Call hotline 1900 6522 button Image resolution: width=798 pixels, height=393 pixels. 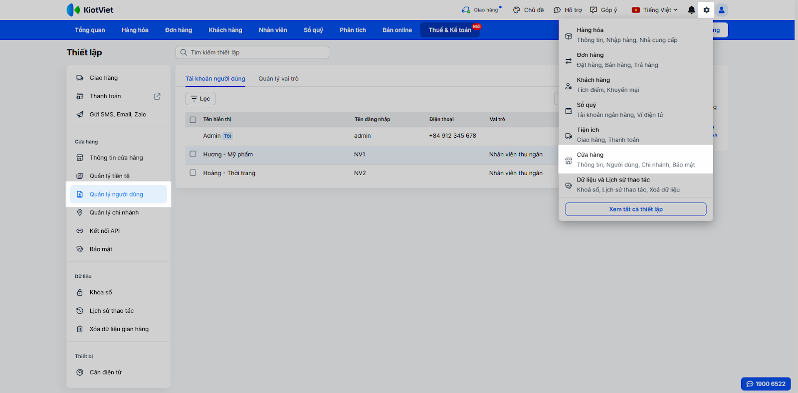coord(766,384)
